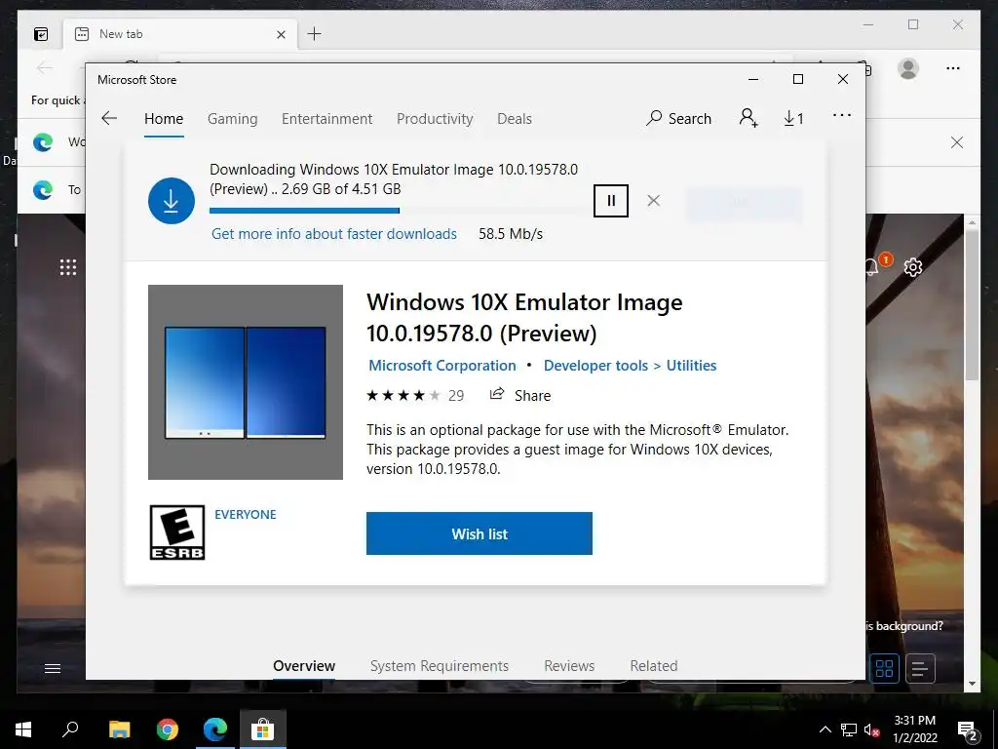The height and width of the screenshot is (749, 998).
Task: Dismiss the Edge notification bar
Action: 957,142
